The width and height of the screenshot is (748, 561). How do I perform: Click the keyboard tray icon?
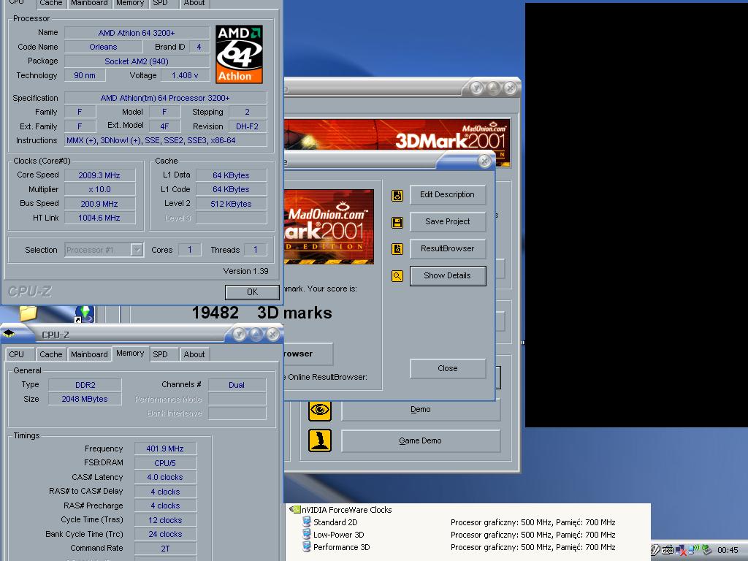tap(668, 550)
